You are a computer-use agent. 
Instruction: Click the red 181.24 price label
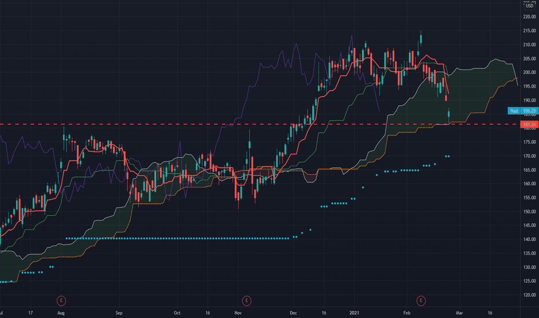click(529, 124)
